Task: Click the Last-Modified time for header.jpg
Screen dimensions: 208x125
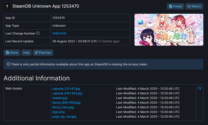Action: coord(148,98)
